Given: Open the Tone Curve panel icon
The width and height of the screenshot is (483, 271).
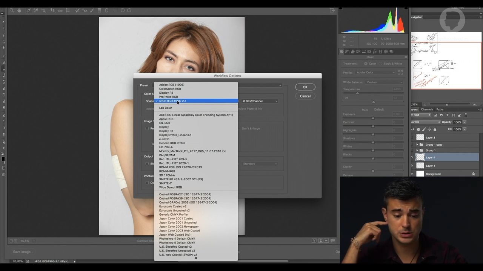Looking at the screenshot, I should pos(348,52).
